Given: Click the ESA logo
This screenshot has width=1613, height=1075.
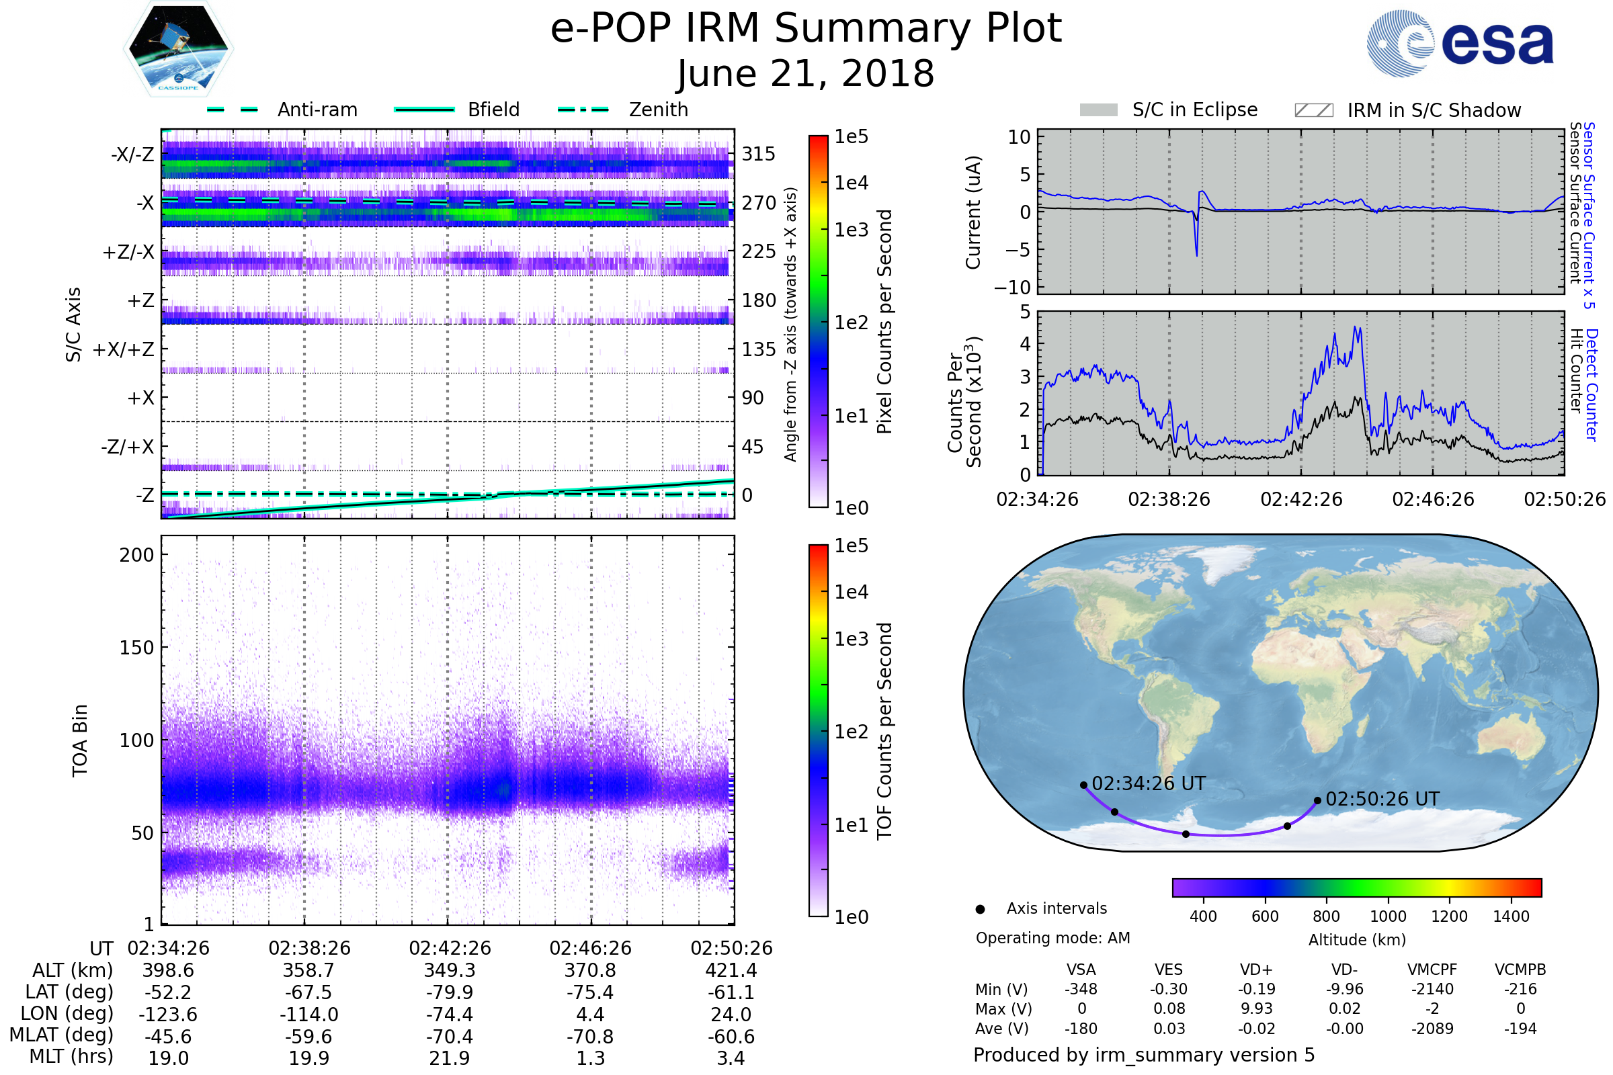Looking at the screenshot, I should (1460, 44).
